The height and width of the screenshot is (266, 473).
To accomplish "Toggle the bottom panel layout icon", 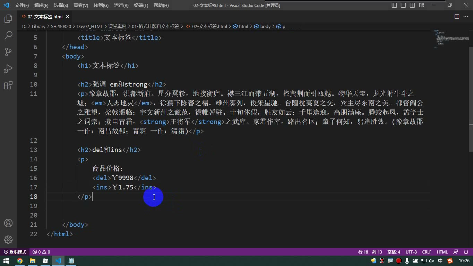I will [x=403, y=5].
